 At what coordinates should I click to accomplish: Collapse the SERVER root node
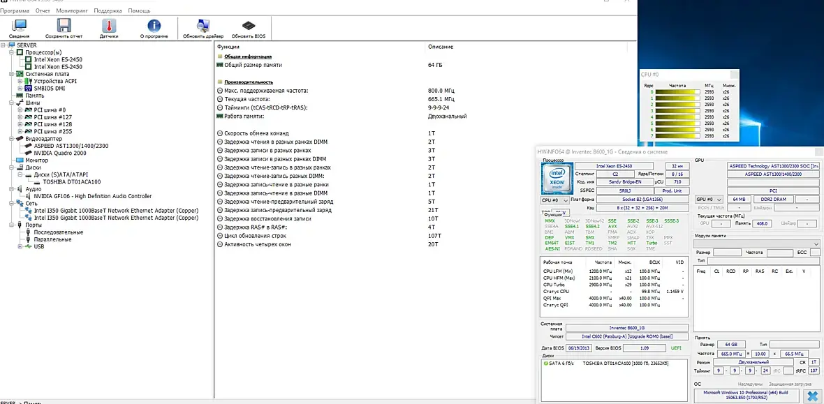(x=3, y=45)
